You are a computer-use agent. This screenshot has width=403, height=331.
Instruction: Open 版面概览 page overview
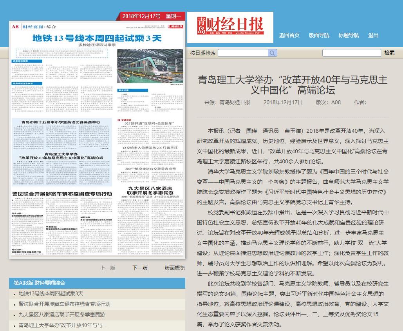coord(175,268)
